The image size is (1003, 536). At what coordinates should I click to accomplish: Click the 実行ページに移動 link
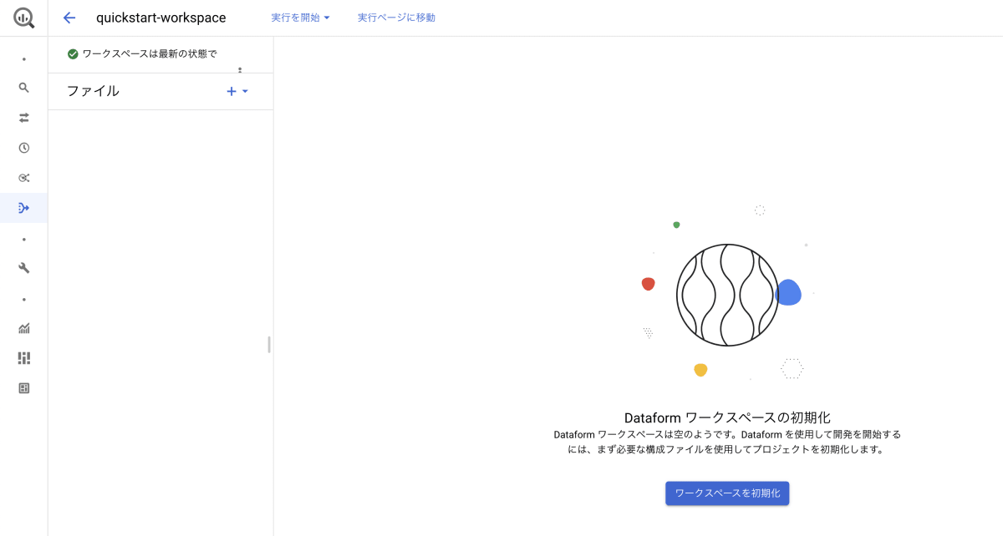click(396, 18)
